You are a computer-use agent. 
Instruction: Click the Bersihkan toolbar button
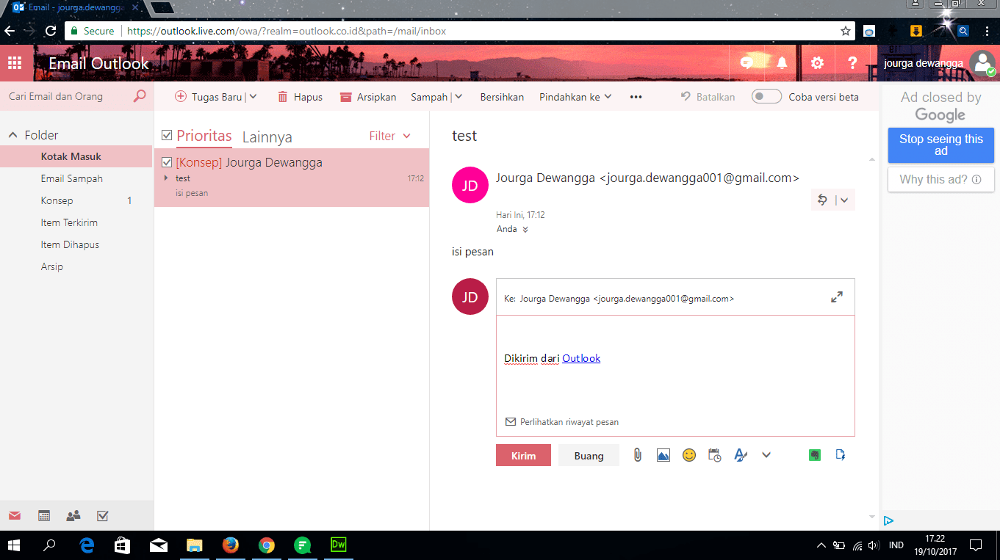[502, 97]
